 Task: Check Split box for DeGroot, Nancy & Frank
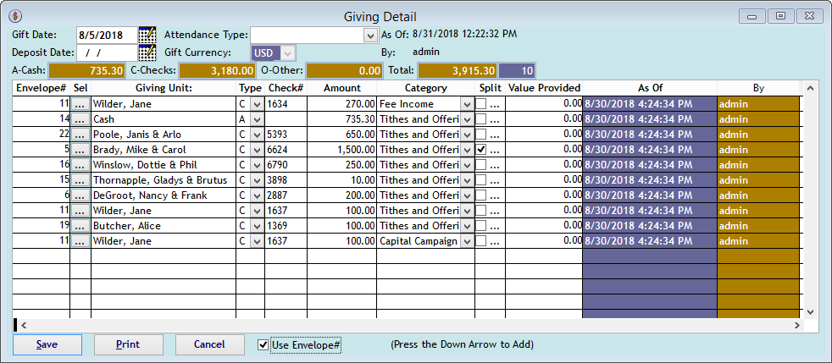tap(481, 195)
